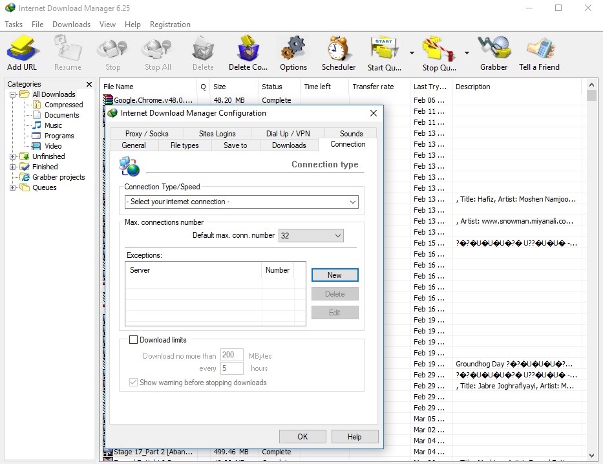Open the Scheduler clock icon
Image resolution: width=603 pixels, height=464 pixels.
pos(338,49)
